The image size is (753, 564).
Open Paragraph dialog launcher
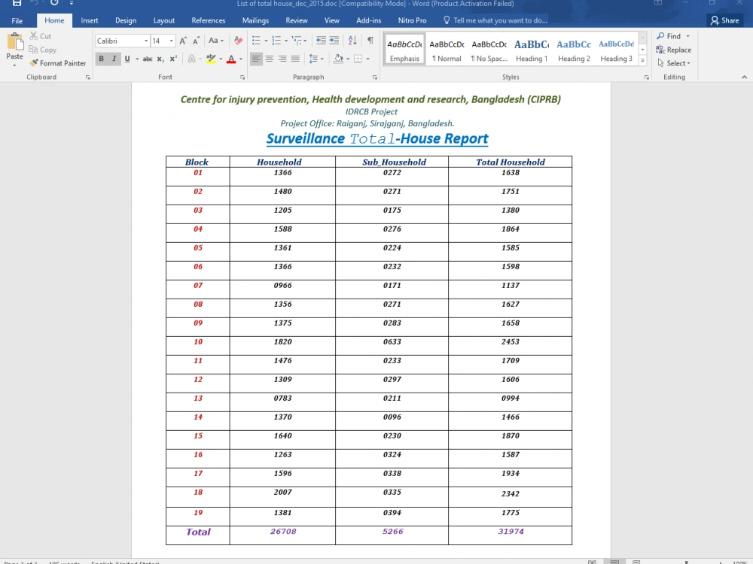(x=374, y=77)
